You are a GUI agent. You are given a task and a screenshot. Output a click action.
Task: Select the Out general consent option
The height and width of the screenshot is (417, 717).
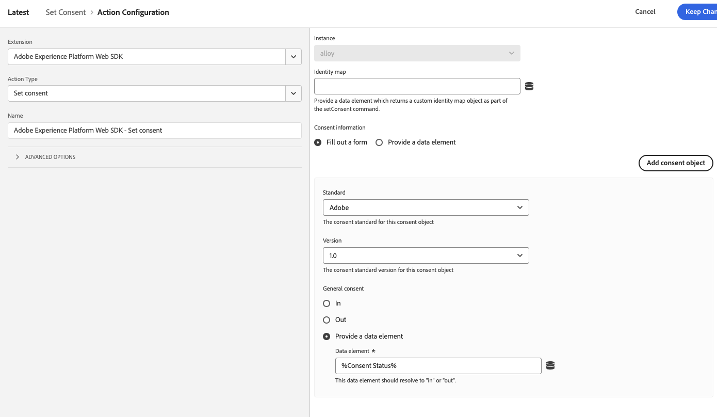point(327,320)
